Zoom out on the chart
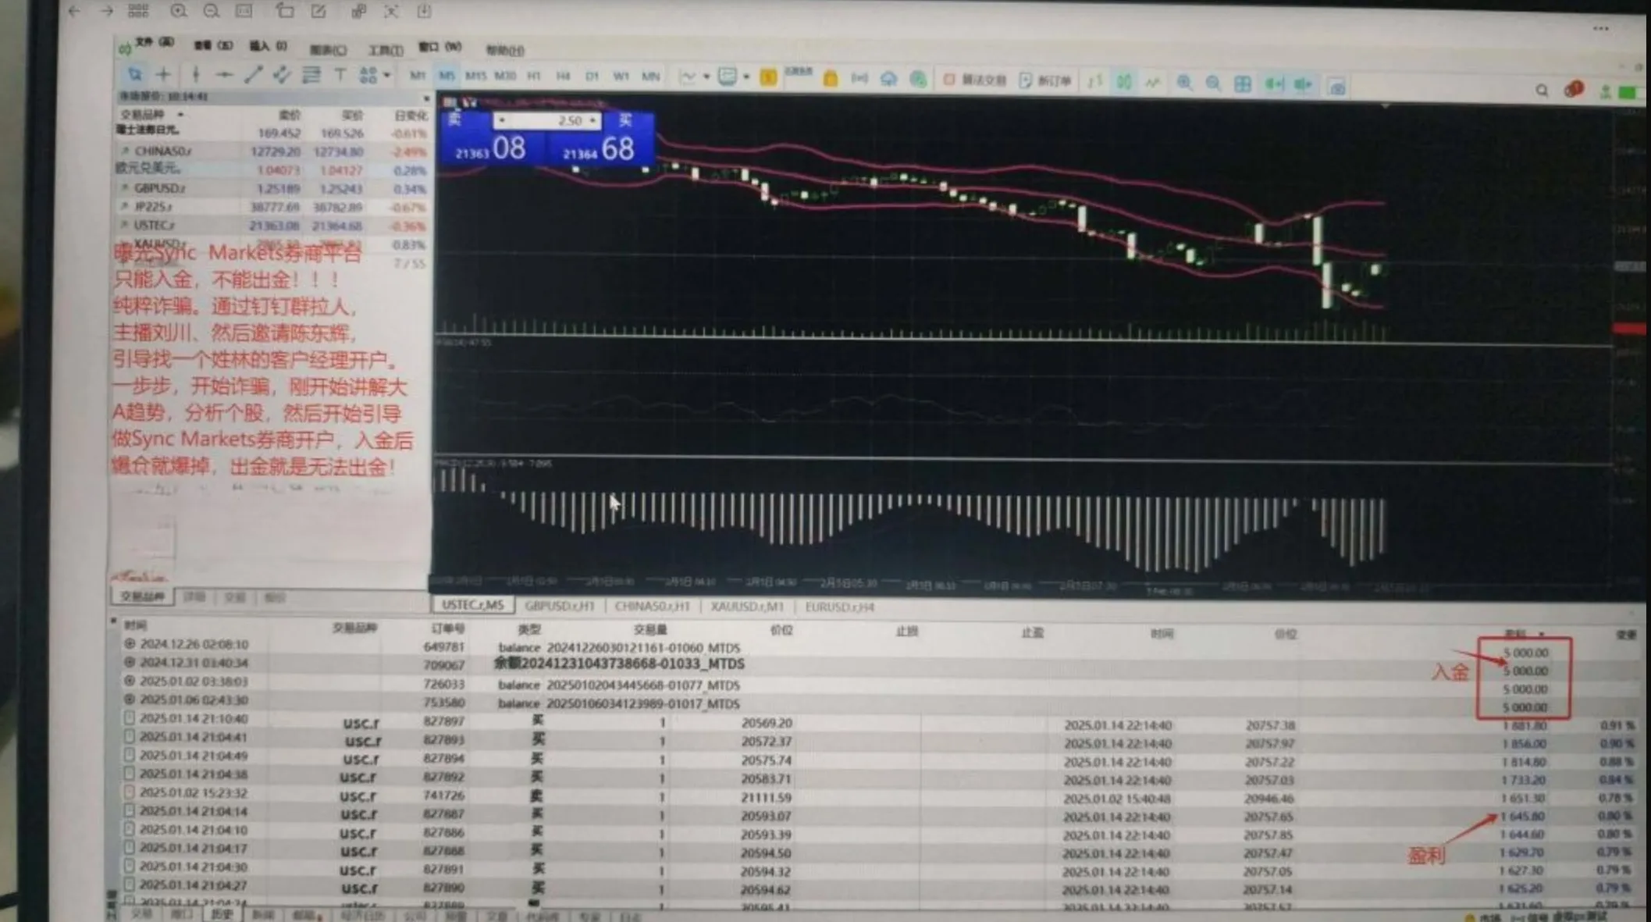The width and height of the screenshot is (1651, 922). [x=1213, y=83]
